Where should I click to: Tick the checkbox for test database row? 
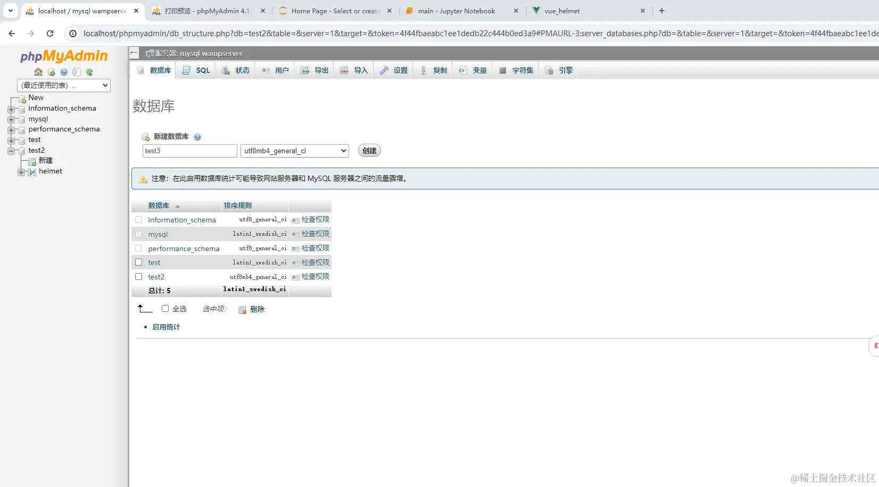click(x=139, y=262)
